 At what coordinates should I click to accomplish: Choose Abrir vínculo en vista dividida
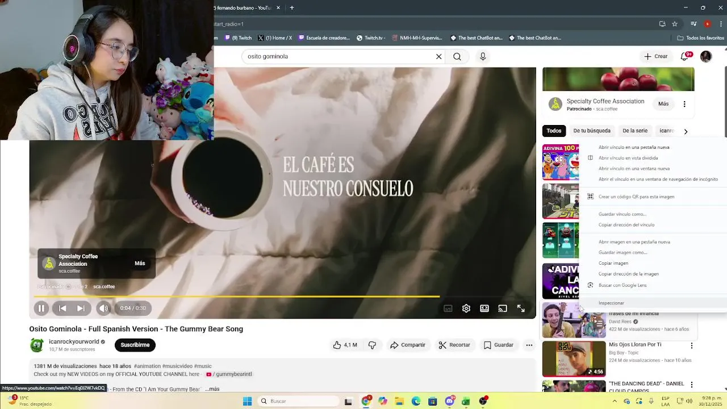[x=653, y=158]
